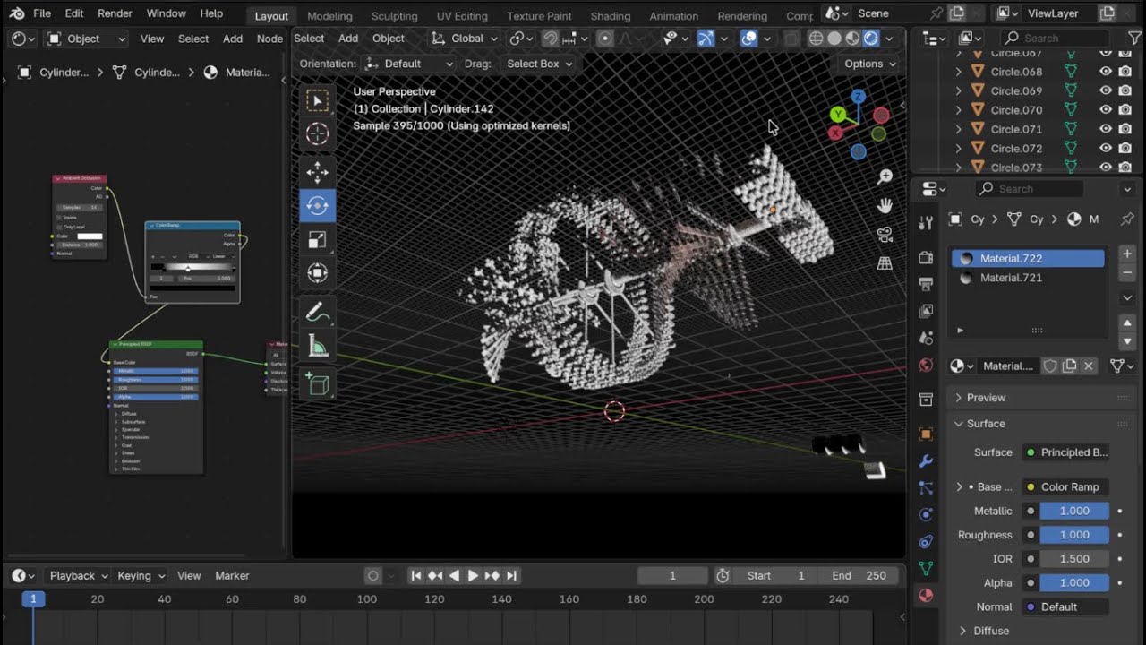Click the play animation button
The height and width of the screenshot is (645, 1146).
pos(473,576)
